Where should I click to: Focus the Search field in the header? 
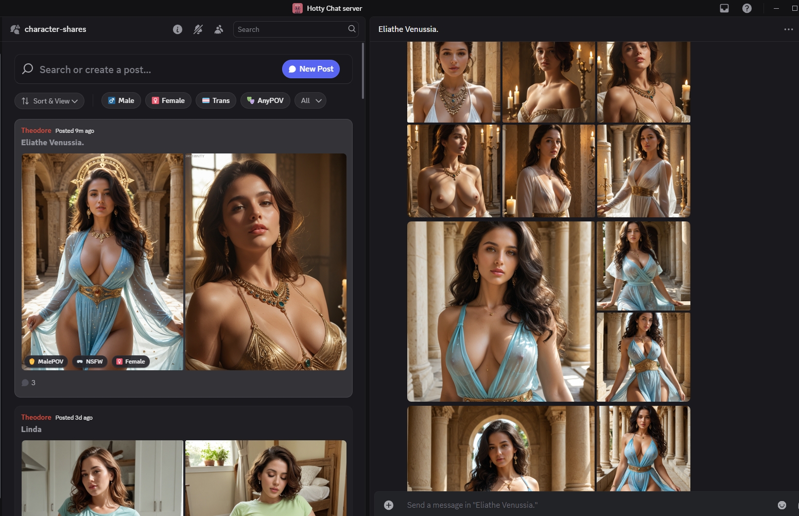(x=296, y=29)
